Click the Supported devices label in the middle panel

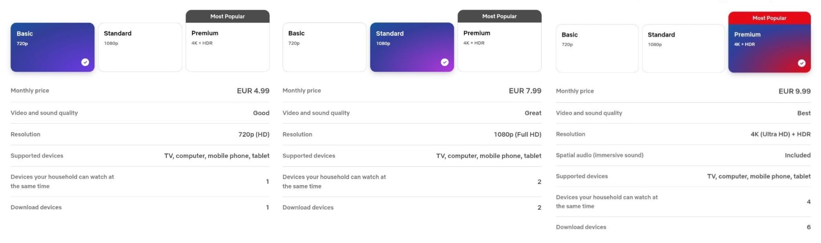pos(309,155)
